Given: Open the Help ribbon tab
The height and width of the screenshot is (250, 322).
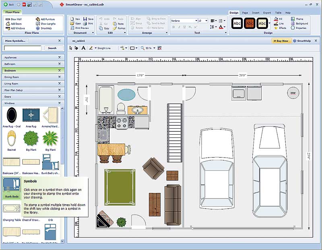Looking at the screenshot, I should point(288,13).
